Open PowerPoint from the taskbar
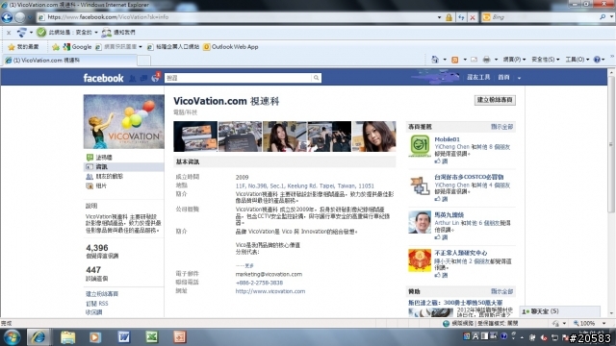 [180, 337]
